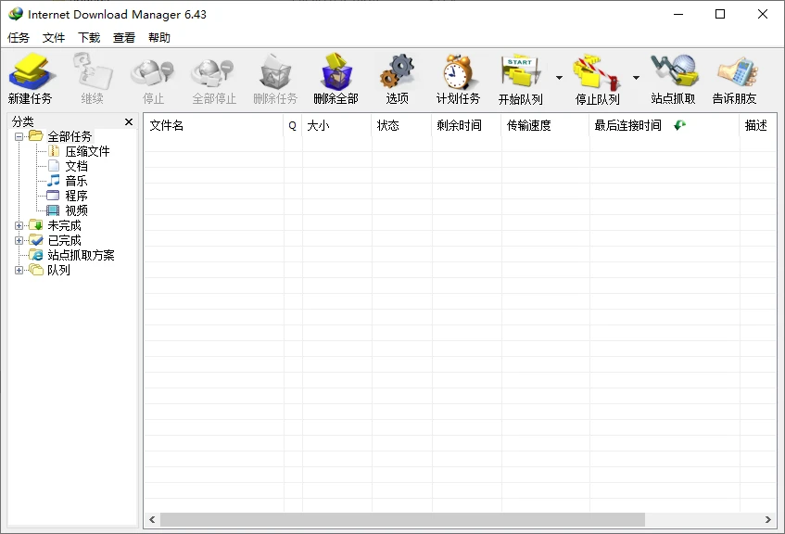Open 计划任务 alarm clock icon
This screenshot has height=534, width=785.
point(458,72)
